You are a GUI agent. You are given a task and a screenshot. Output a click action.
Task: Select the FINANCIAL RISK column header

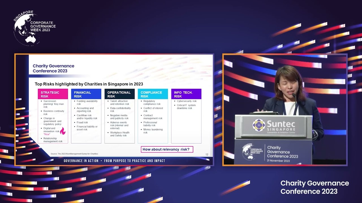[86, 94]
